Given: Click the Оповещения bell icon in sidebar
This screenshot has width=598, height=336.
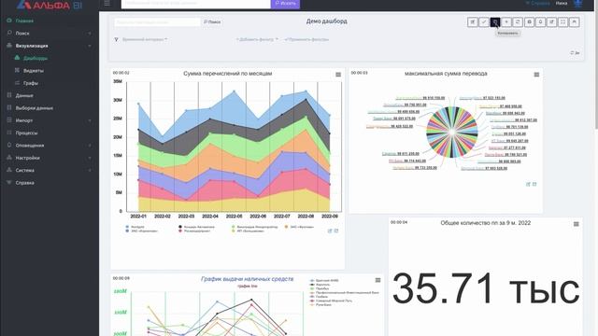Looking at the screenshot, I should (x=9, y=146).
